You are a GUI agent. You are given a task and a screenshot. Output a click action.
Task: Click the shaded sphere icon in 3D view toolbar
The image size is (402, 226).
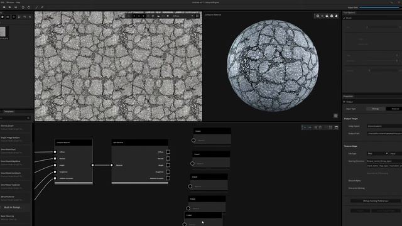336,16
